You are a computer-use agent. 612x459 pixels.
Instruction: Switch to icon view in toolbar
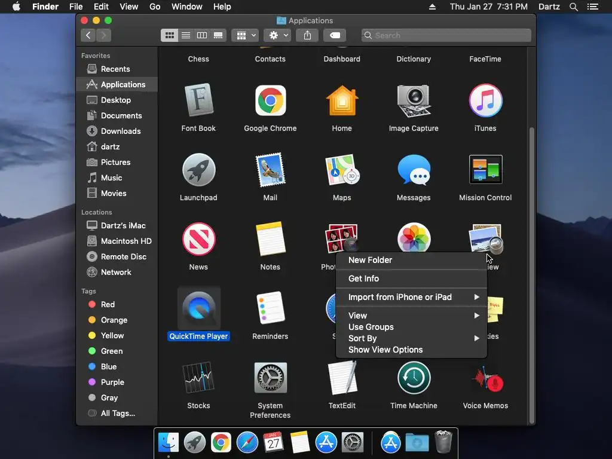pos(169,35)
